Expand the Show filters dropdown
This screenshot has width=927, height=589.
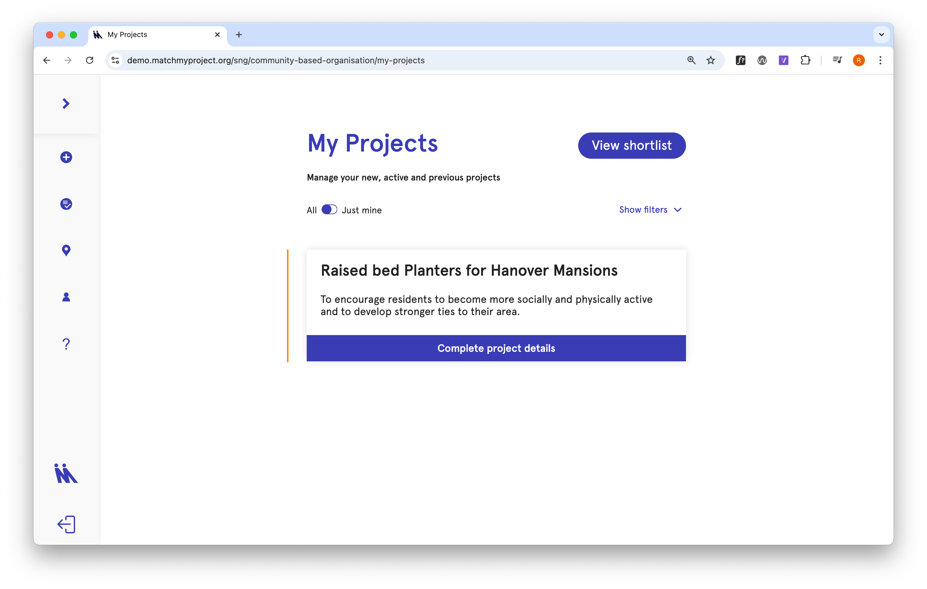click(x=650, y=210)
